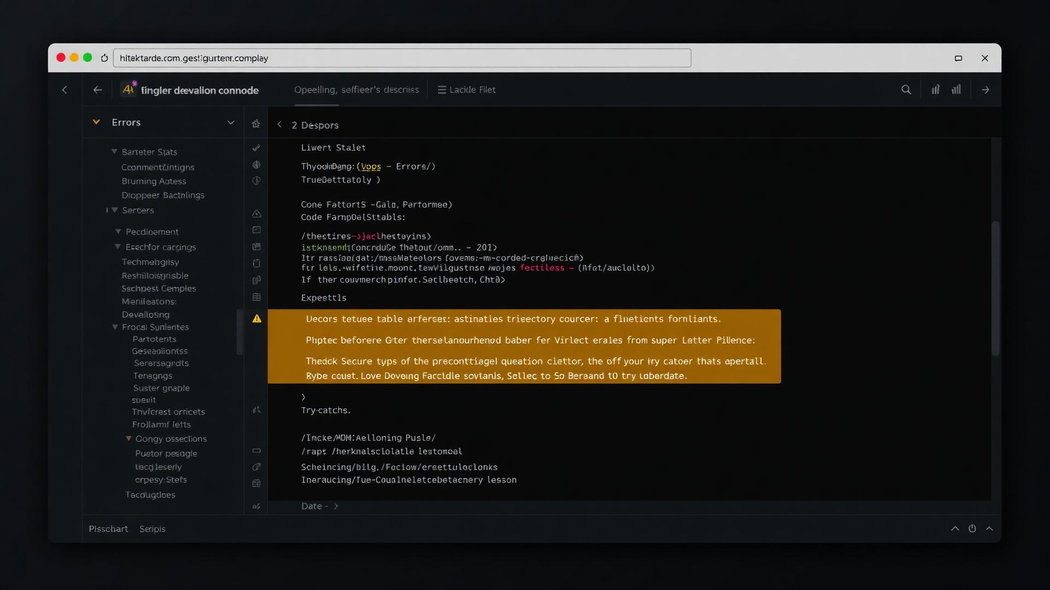Switch to the Seripis bottom tab
The width and height of the screenshot is (1050, 590).
coord(152,529)
